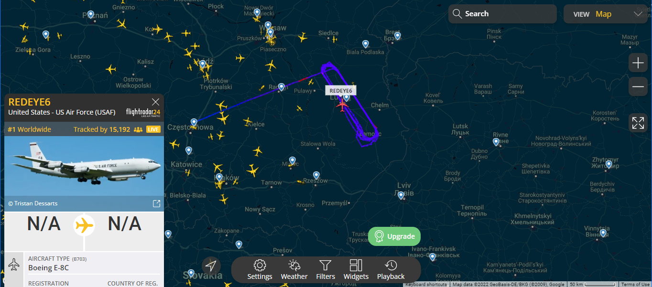Image resolution: width=652 pixels, height=287 pixels.
Task: Start Playback history mode
Action: (391, 270)
